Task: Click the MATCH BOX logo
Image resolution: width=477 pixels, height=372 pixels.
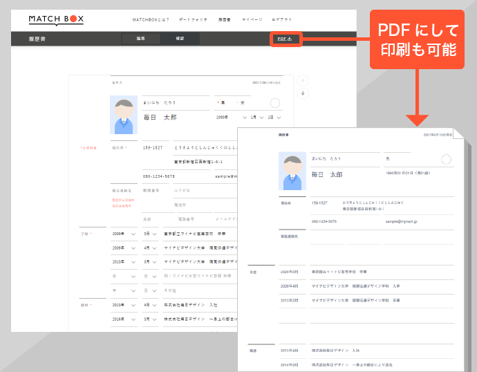Action: tap(56, 19)
